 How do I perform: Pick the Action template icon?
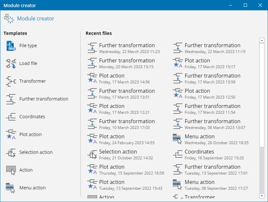tap(11, 170)
